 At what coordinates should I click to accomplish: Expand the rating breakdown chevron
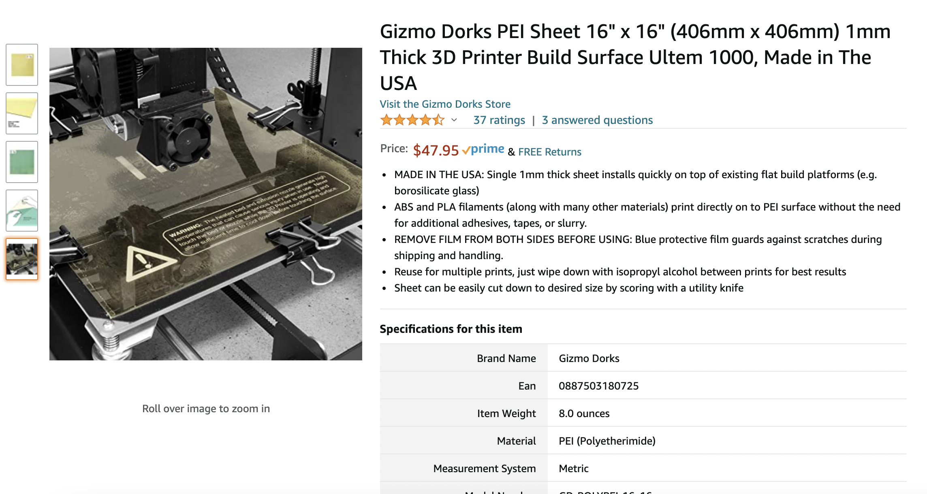point(454,120)
